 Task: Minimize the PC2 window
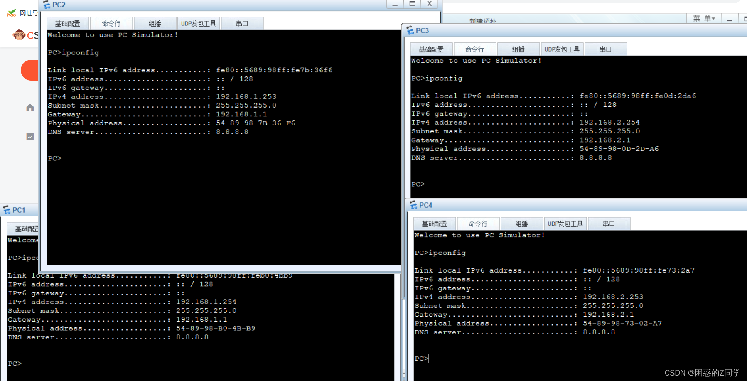395,4
